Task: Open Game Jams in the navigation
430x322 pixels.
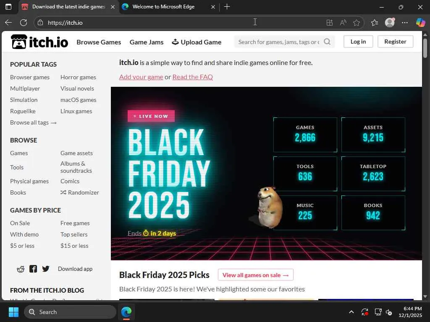Action: coord(147,42)
